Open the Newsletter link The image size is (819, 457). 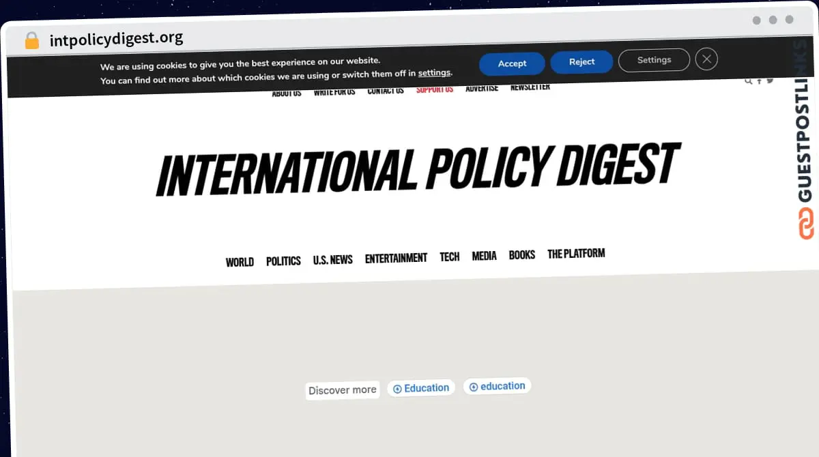coord(530,87)
